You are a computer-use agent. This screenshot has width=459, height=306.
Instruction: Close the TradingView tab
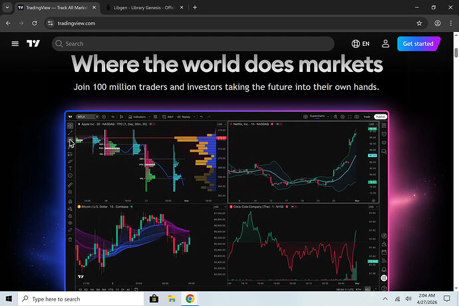click(x=94, y=7)
